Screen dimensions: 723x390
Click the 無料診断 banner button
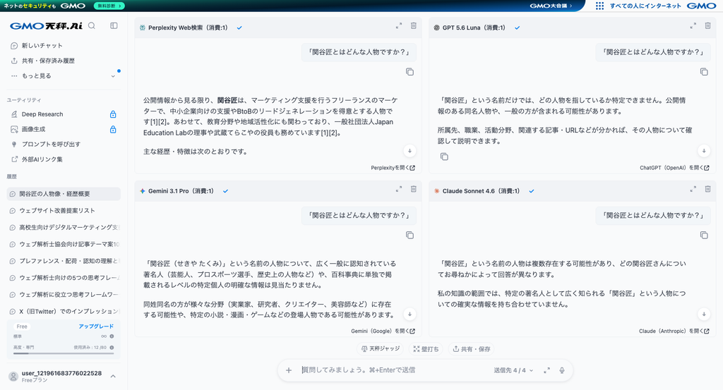click(x=109, y=6)
